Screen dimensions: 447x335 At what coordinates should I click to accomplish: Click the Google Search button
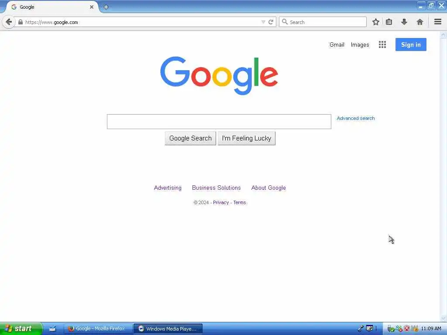coord(190,138)
